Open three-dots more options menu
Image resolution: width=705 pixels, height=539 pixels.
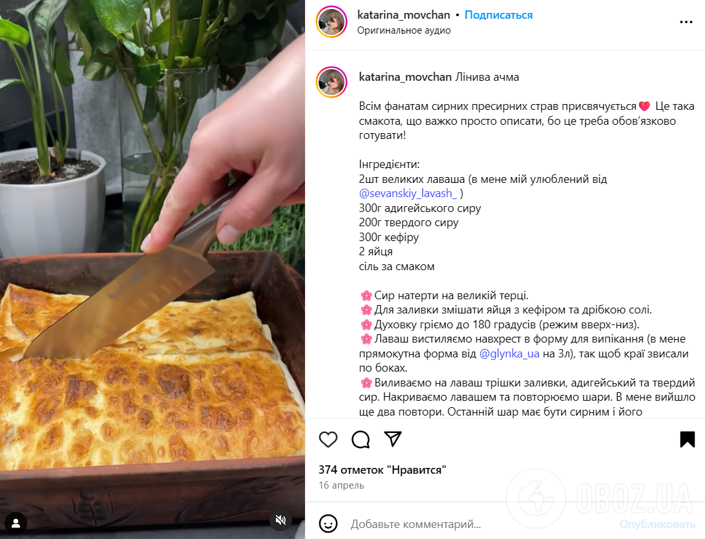click(686, 22)
